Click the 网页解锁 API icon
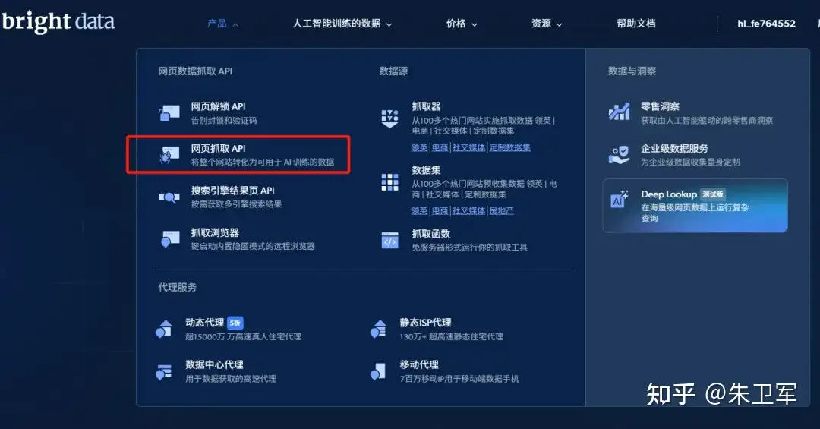 [x=169, y=112]
